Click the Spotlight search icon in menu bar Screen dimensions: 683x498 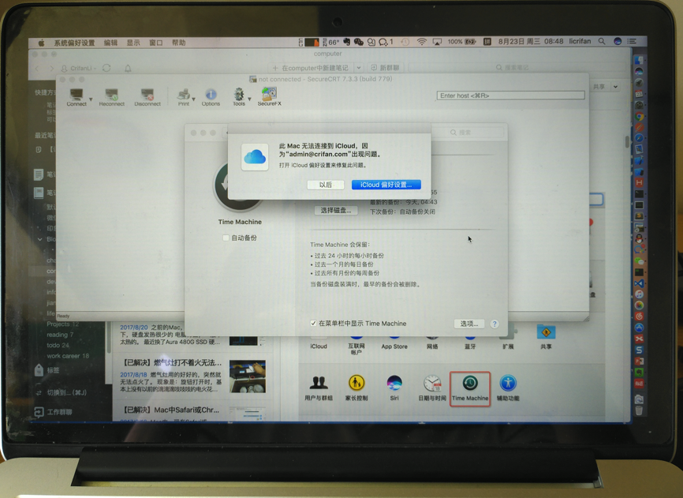[x=602, y=41]
